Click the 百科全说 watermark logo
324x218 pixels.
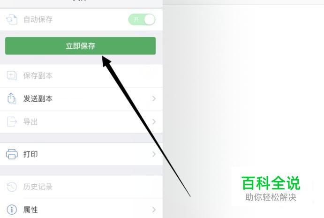pyautogui.click(x=271, y=188)
